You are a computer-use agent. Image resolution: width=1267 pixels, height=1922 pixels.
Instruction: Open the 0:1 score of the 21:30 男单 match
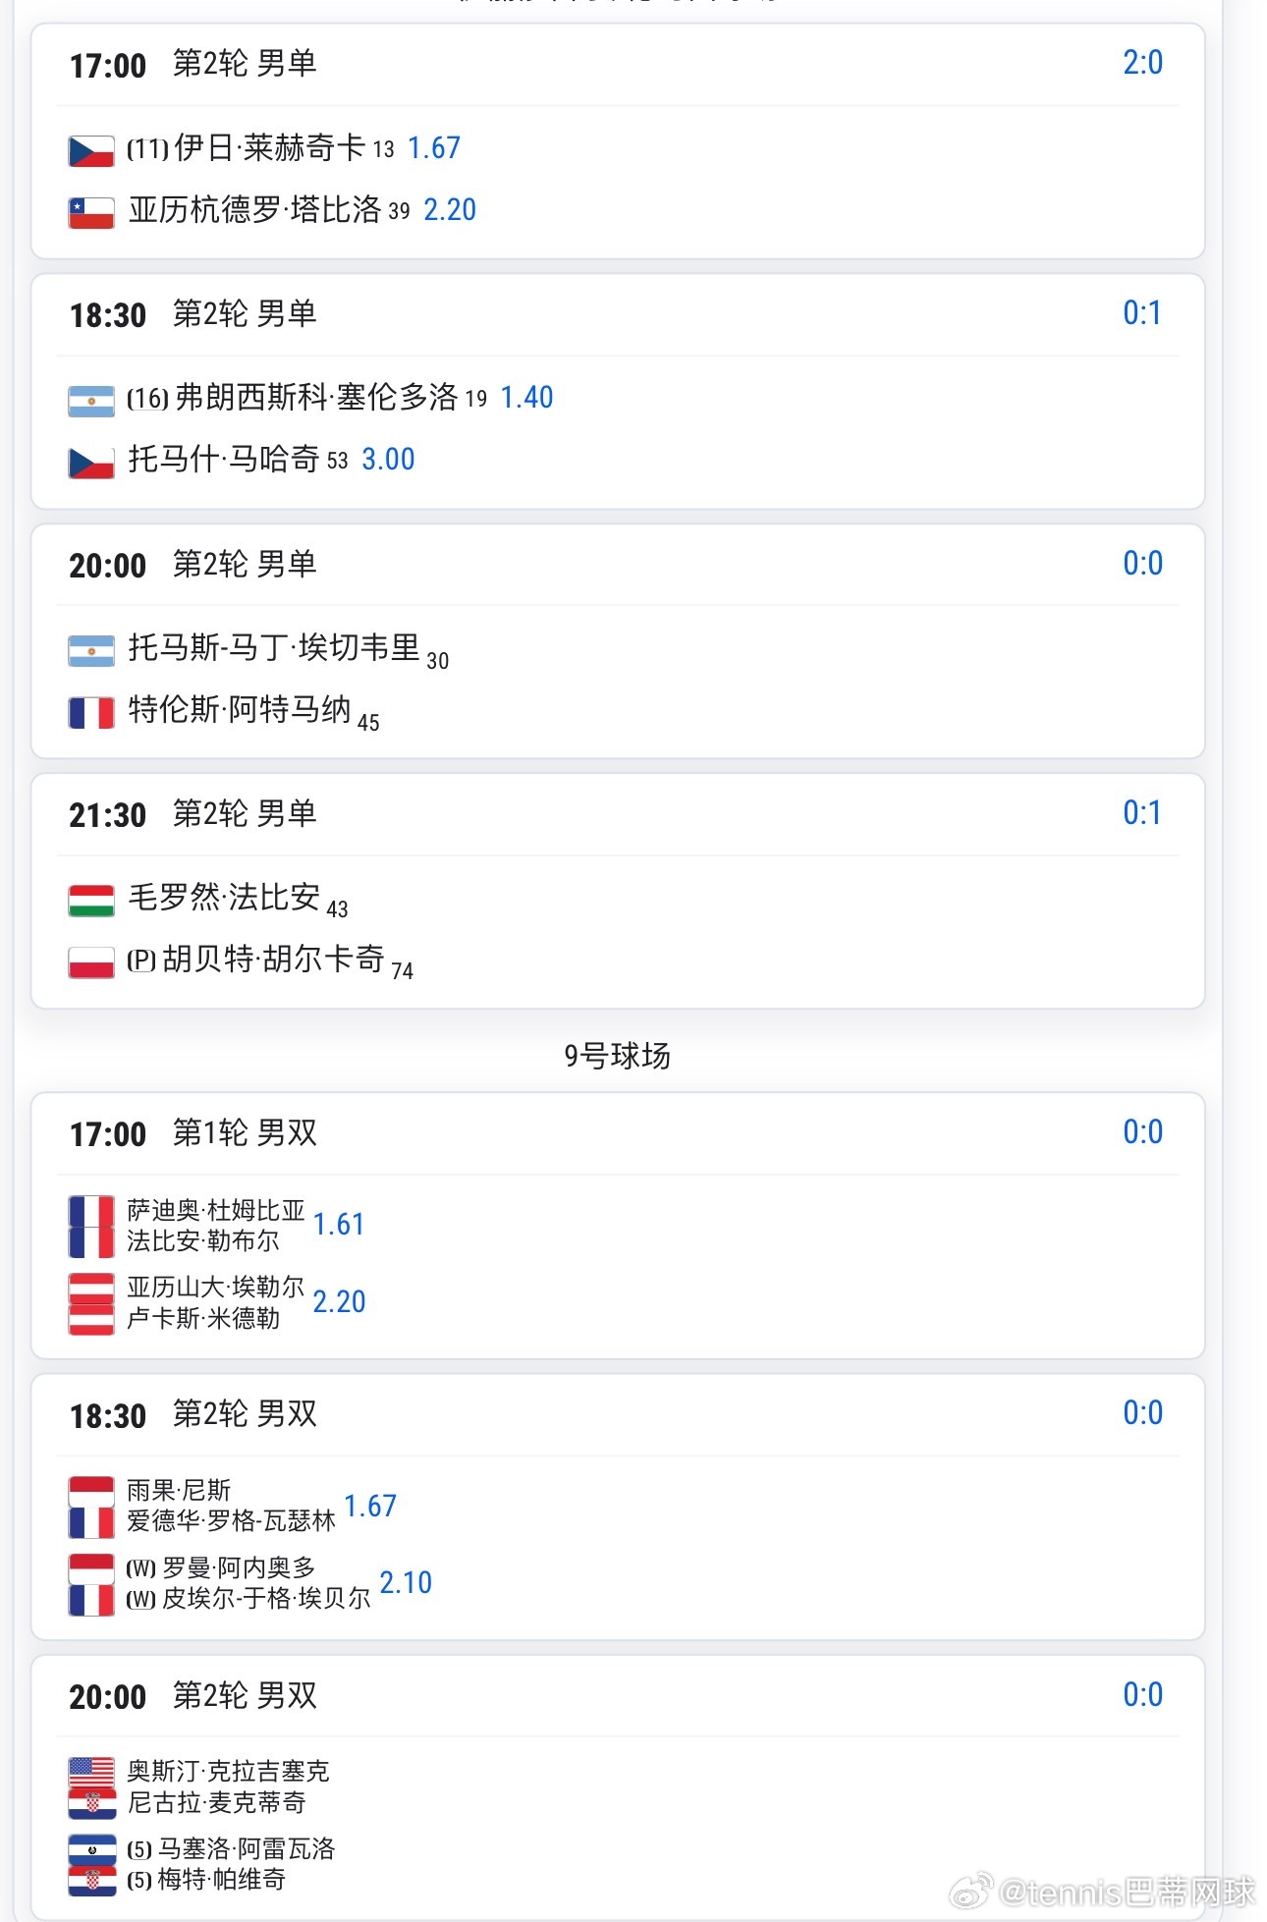(x=1142, y=813)
